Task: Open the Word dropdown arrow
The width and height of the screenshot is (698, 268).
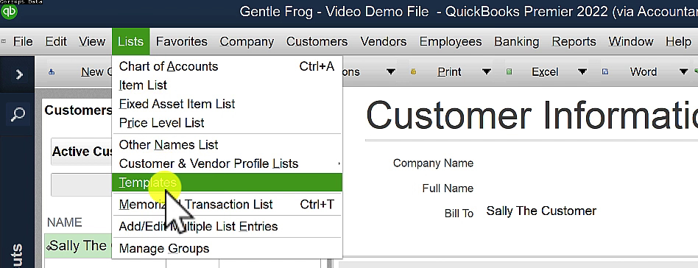Action: [x=683, y=71]
